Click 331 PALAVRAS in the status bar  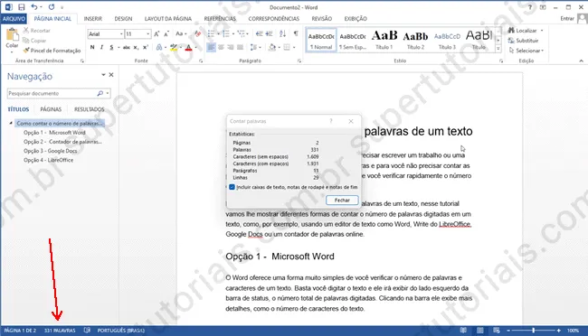(x=60, y=331)
